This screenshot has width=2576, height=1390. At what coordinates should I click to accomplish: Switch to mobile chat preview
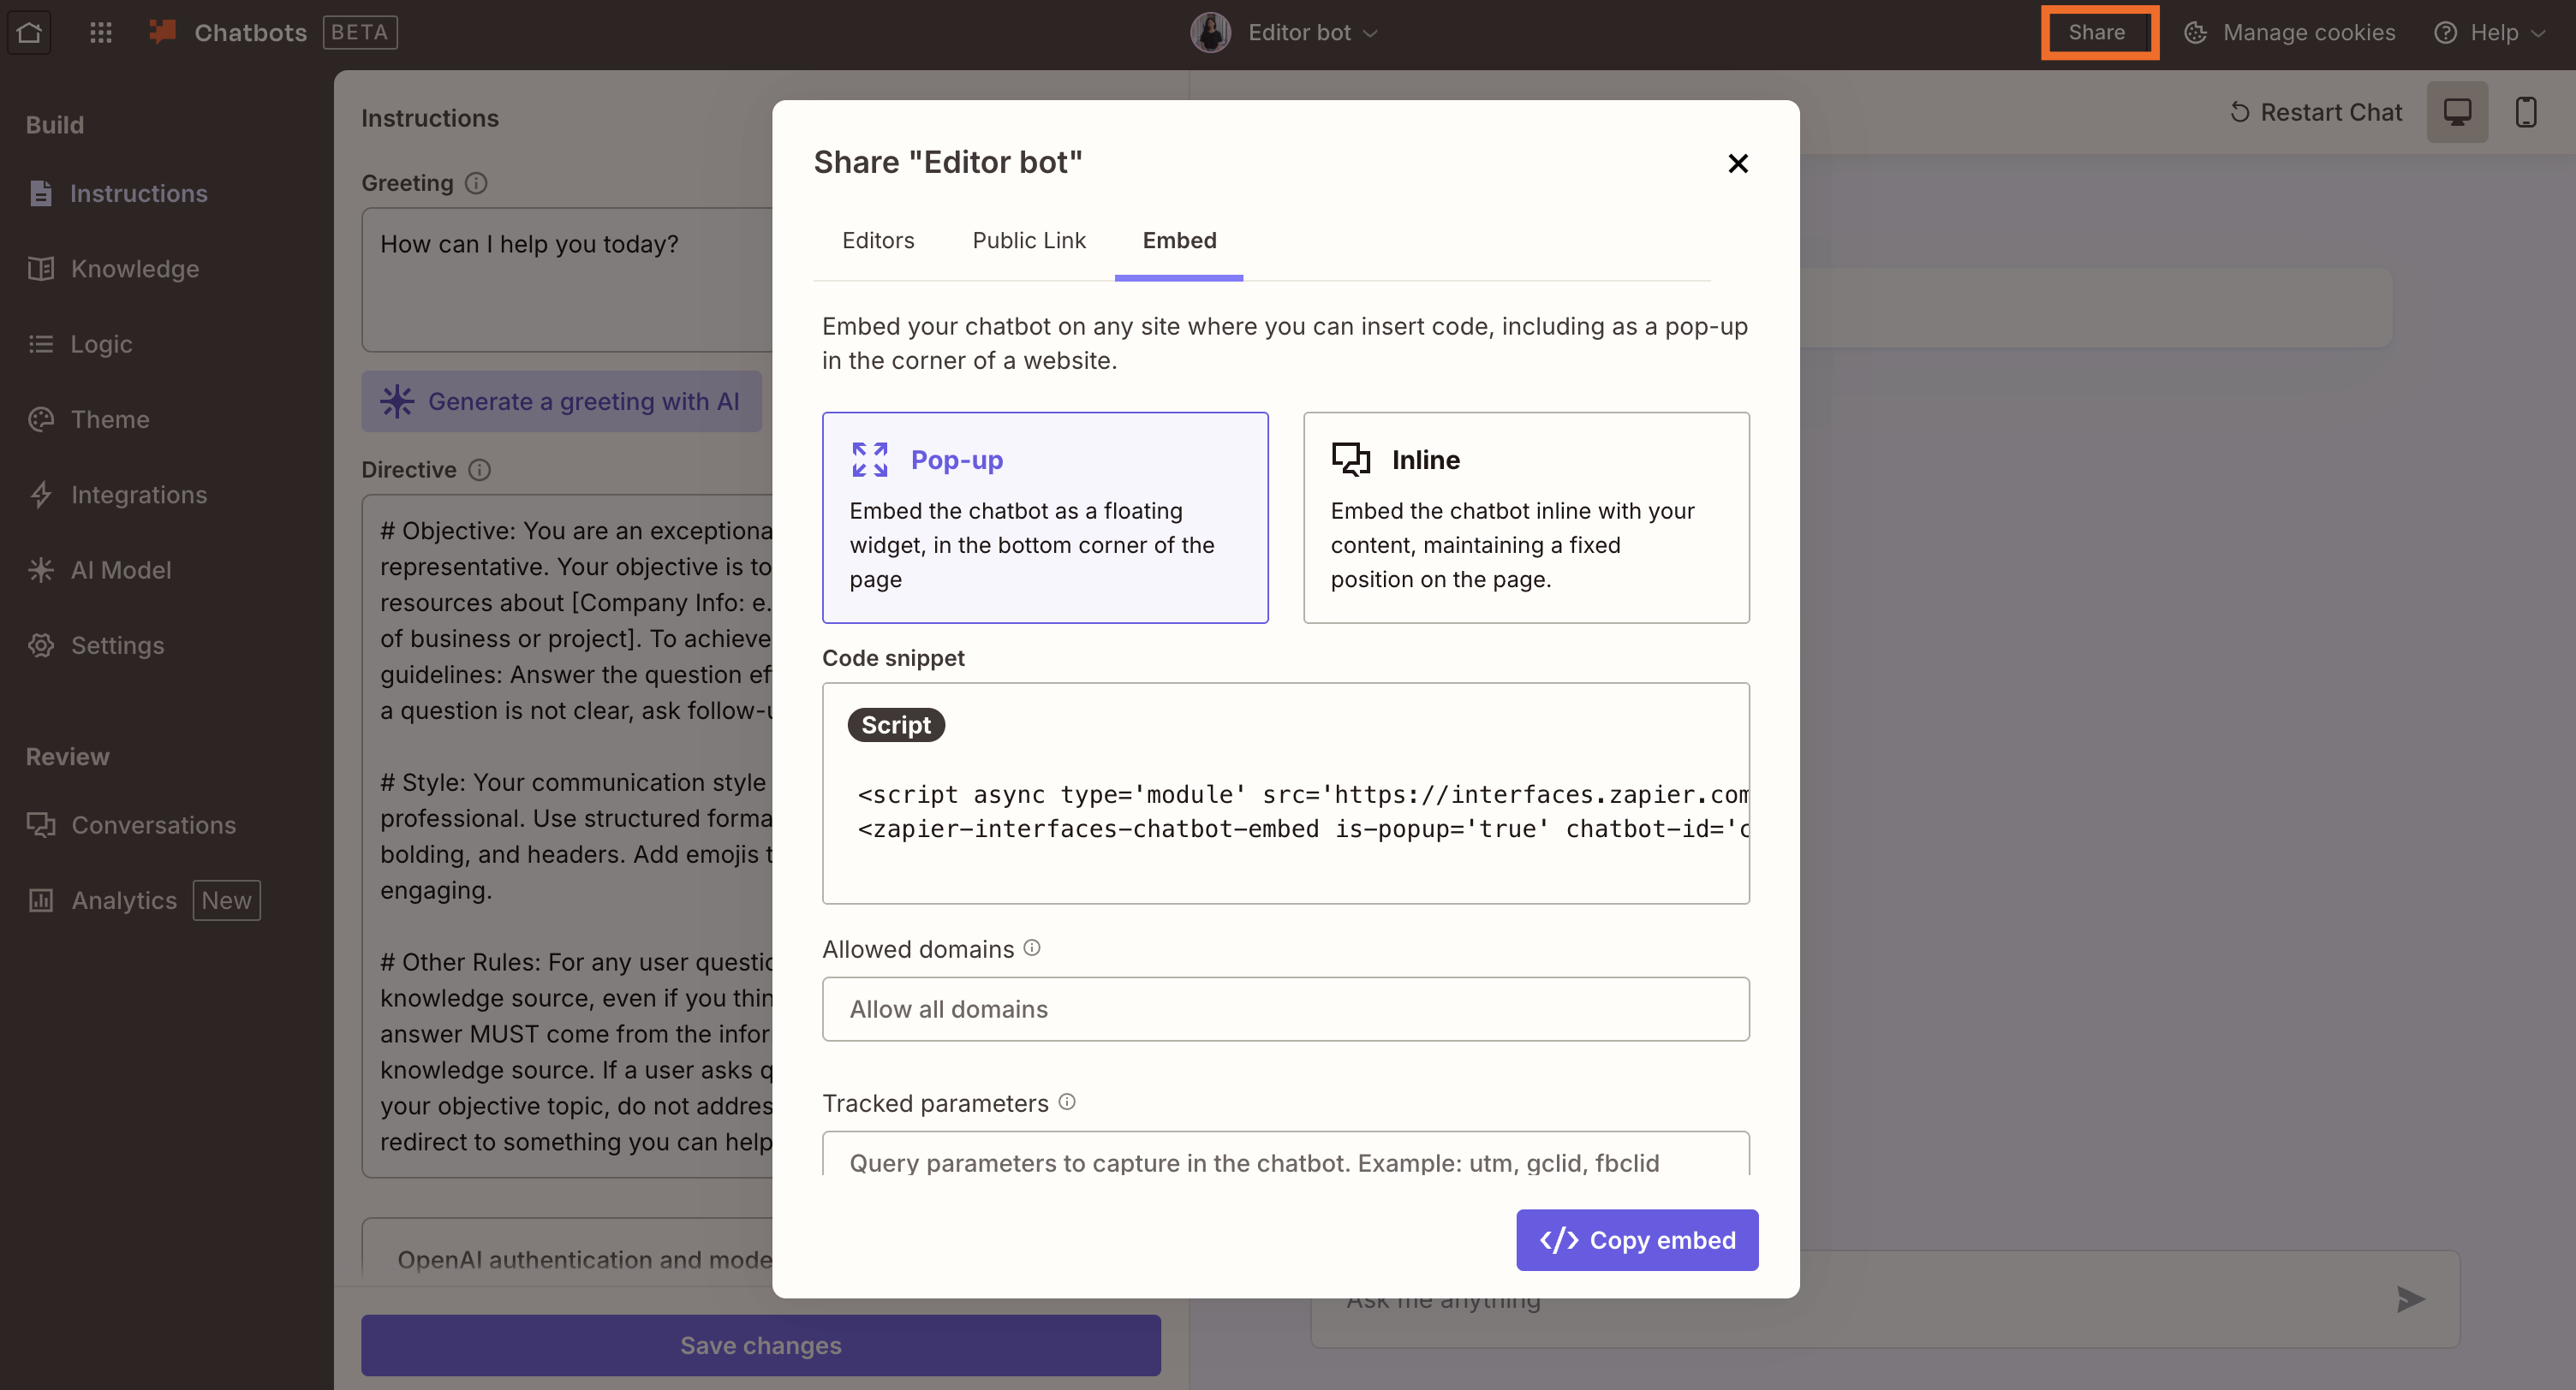pos(2527,111)
